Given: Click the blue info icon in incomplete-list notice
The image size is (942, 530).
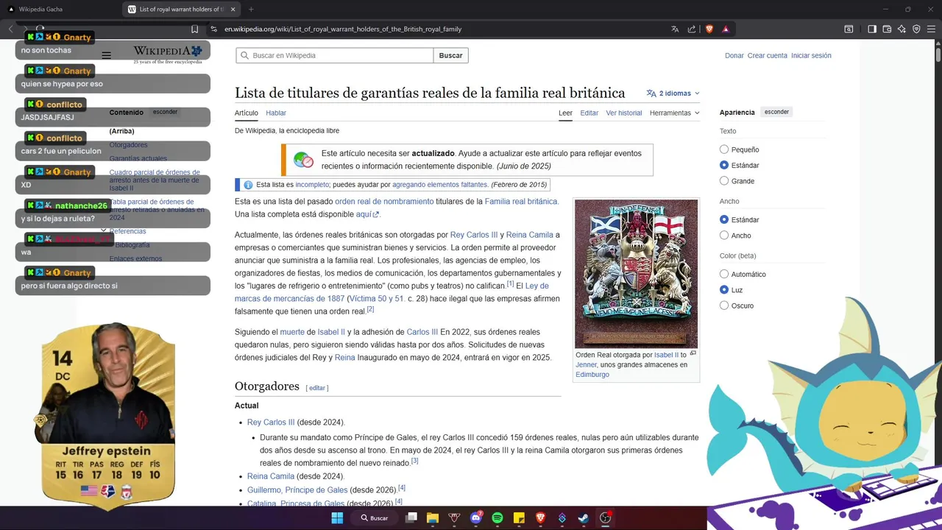Looking at the screenshot, I should coord(248,185).
